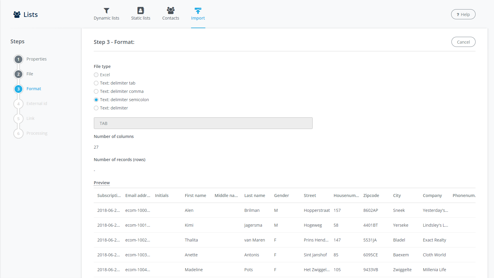Click the first name cell Kimi
Viewport: 494px width, 278px height.
click(x=189, y=225)
